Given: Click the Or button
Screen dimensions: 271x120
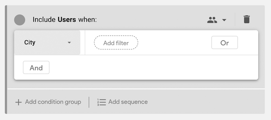Looking at the screenshot, I should [224, 43].
